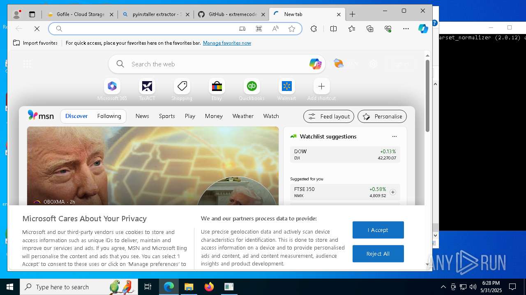Click the Search the web field
526x295 pixels.
(218, 64)
